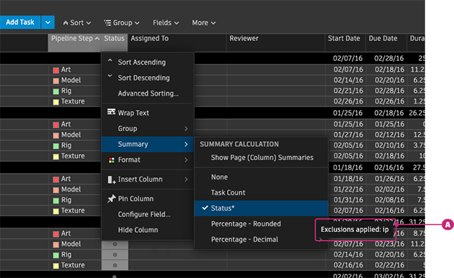Screen dimensions: 454x278
Task: Click the Sort Ascending caret icon
Action: click(x=110, y=60)
